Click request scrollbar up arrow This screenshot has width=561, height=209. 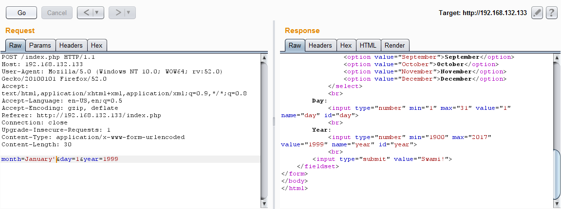click(x=264, y=57)
